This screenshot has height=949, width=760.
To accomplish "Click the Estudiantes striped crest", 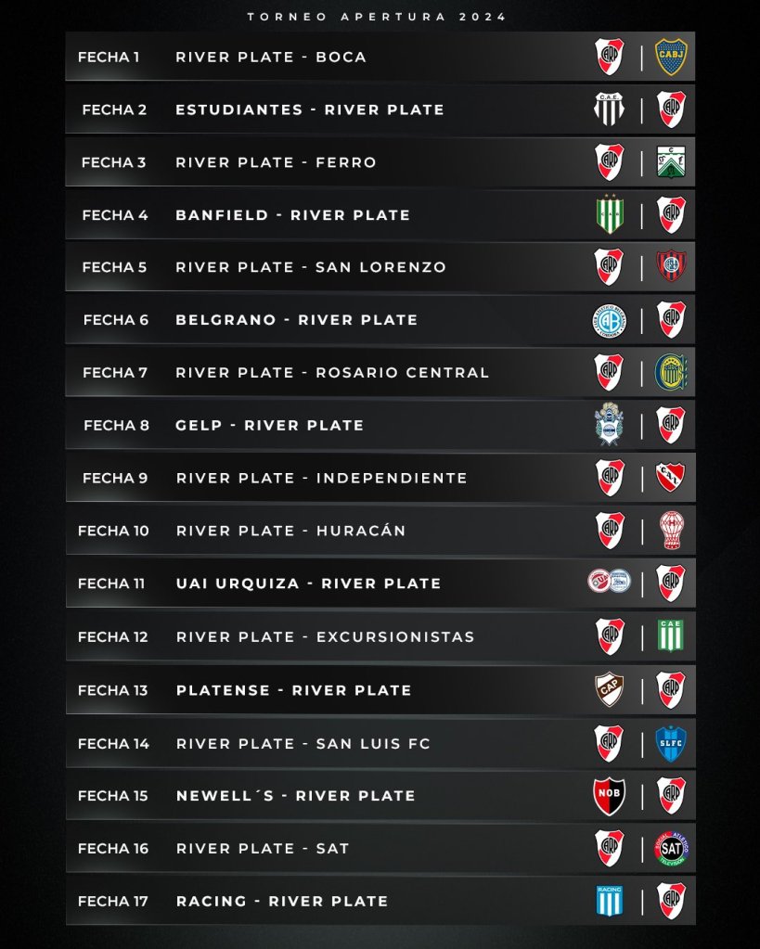I will point(610,109).
